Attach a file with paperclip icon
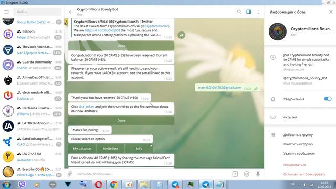 coord(70,174)
